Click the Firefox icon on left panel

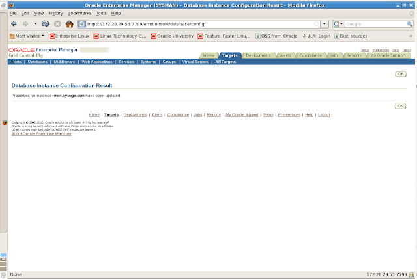(x=5, y=122)
